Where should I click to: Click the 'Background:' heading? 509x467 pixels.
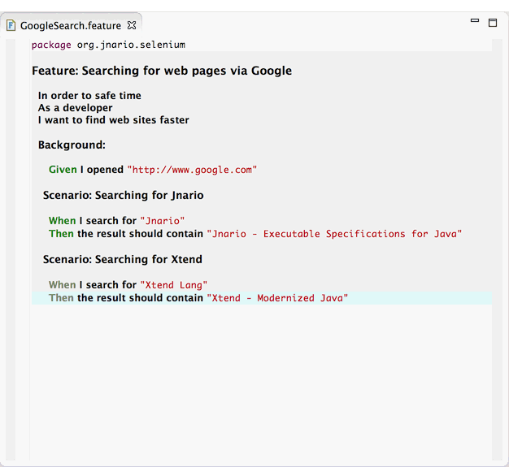pyautogui.click(x=72, y=145)
